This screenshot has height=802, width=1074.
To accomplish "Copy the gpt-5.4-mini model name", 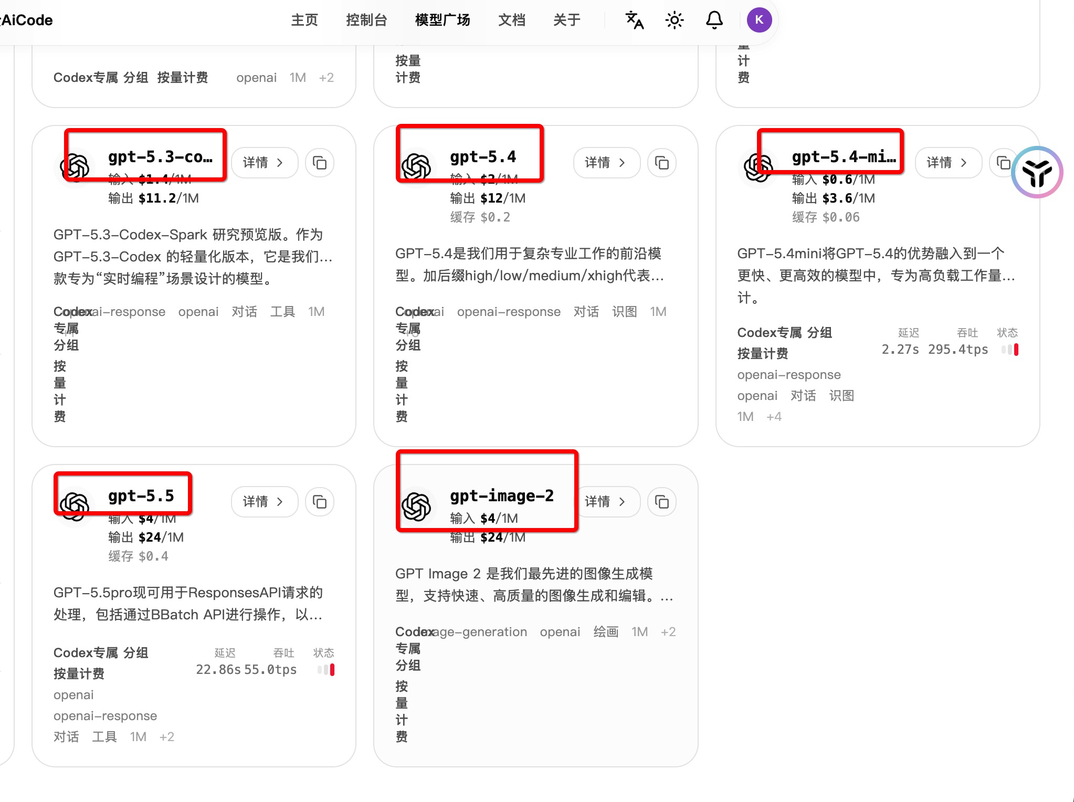I will tap(1003, 163).
